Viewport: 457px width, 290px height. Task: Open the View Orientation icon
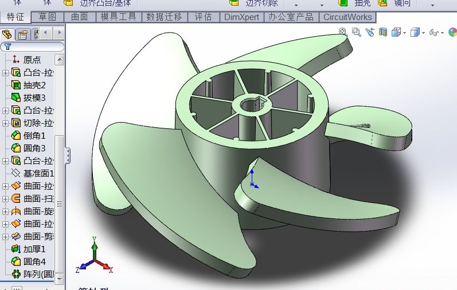tap(396, 32)
